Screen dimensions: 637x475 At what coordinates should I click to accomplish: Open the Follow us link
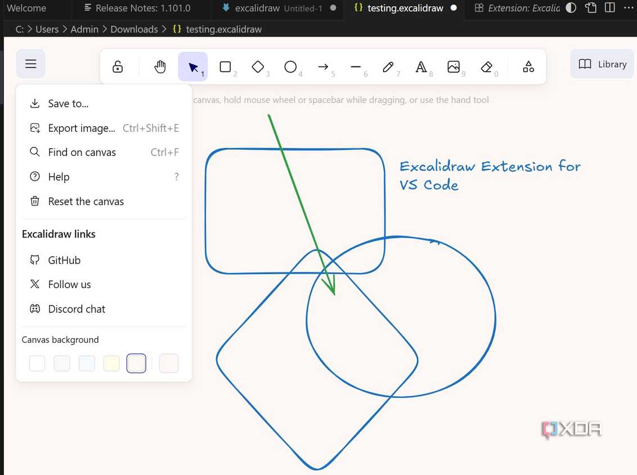coord(104,284)
